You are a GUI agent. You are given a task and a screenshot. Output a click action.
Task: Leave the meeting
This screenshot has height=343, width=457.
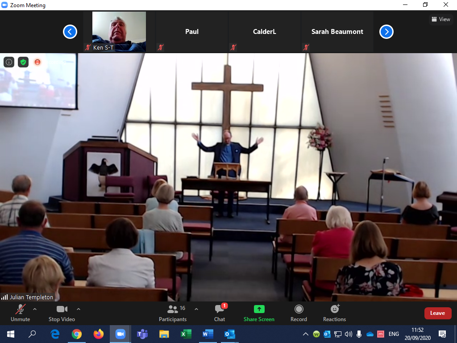pyautogui.click(x=437, y=313)
